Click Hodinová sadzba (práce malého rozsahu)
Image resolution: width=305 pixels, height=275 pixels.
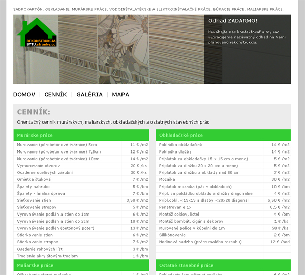[223, 242]
